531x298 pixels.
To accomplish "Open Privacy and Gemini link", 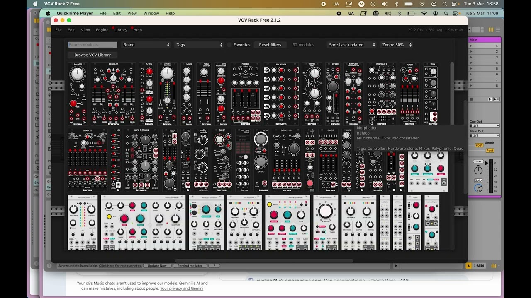I will (182, 288).
